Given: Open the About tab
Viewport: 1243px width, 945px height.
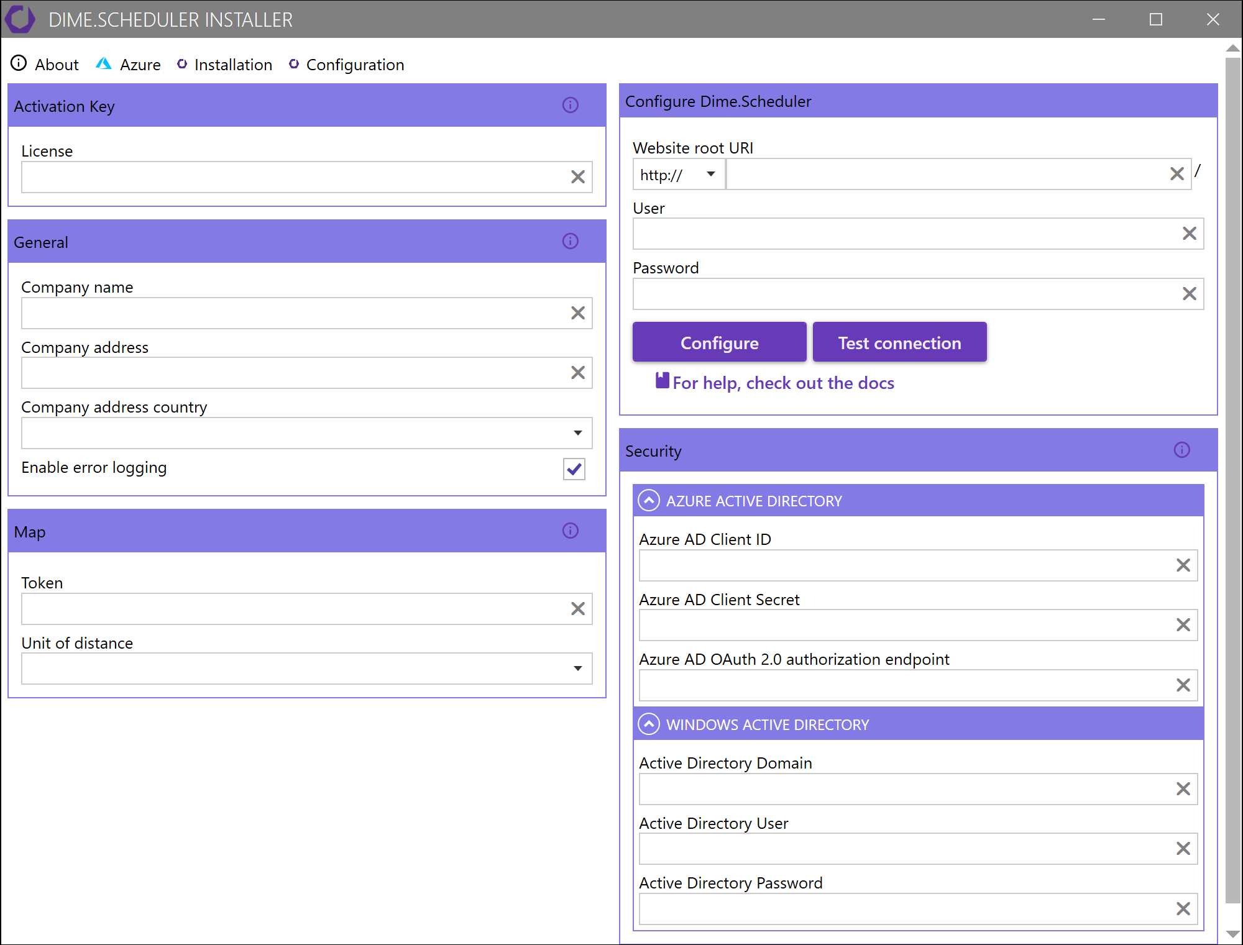Looking at the screenshot, I should point(45,64).
